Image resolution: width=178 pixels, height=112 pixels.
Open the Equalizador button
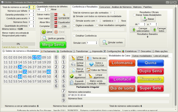(x=64, y=22)
